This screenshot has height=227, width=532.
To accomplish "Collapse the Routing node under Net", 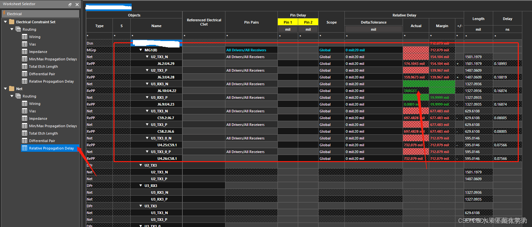I will (12, 96).
